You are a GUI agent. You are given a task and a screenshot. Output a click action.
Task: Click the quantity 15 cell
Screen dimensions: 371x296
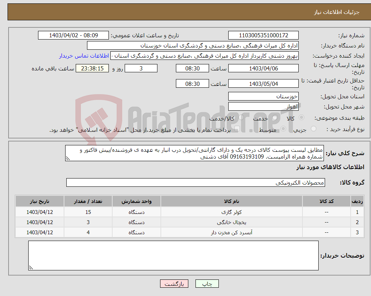click(x=88, y=212)
